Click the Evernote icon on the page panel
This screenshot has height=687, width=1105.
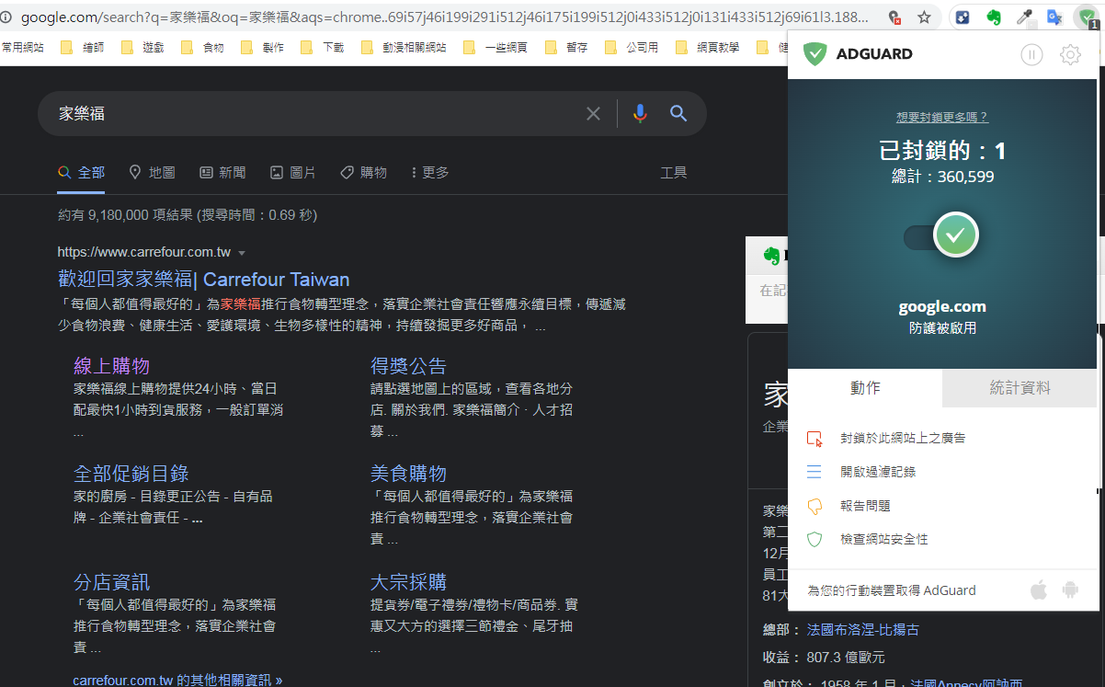click(x=770, y=257)
